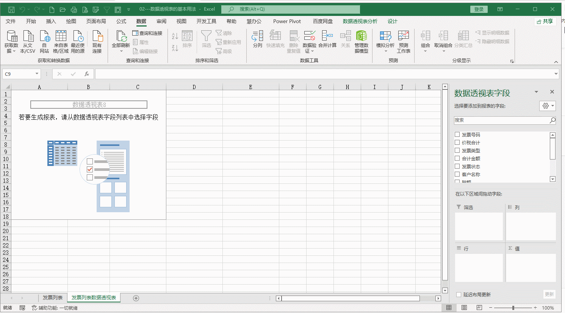
Task: Choose 来自表格/区域 data source
Action: click(61, 42)
